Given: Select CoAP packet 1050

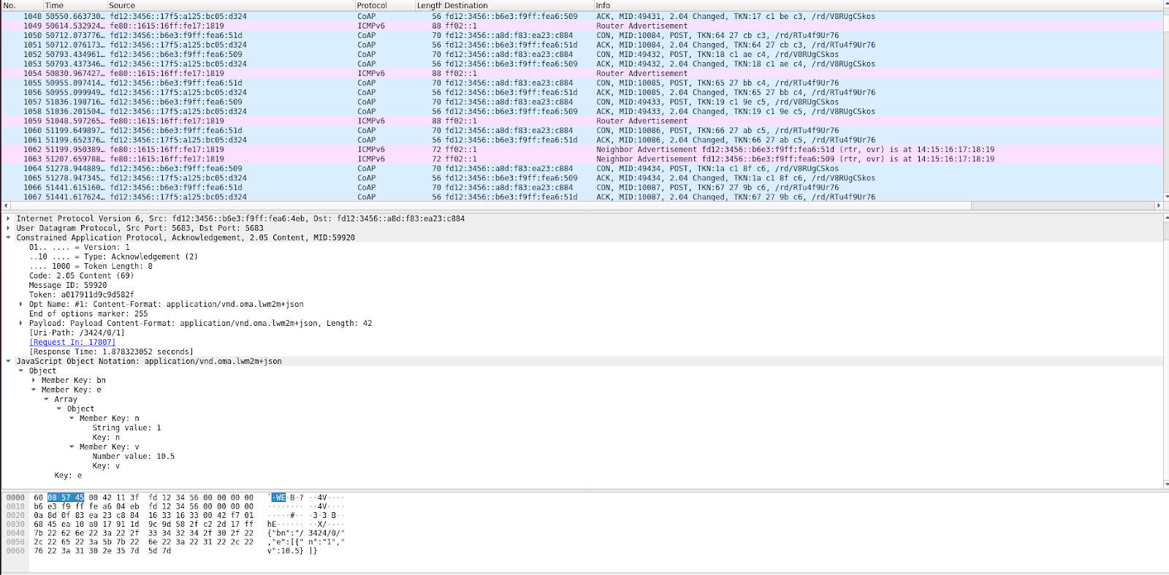Looking at the screenshot, I should (x=582, y=35).
